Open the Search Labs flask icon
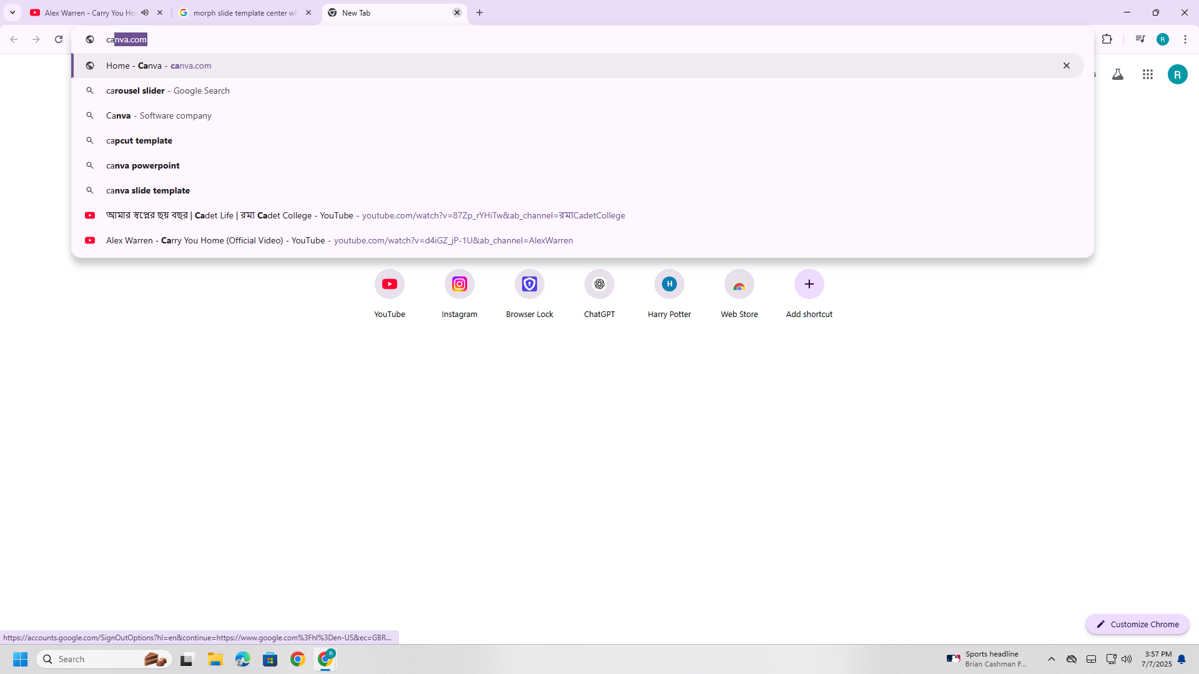Screen dimensions: 1199x674 1118,75
